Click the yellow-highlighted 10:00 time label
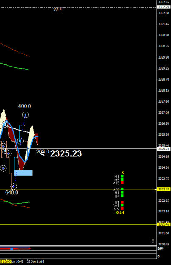 tap(6, 262)
